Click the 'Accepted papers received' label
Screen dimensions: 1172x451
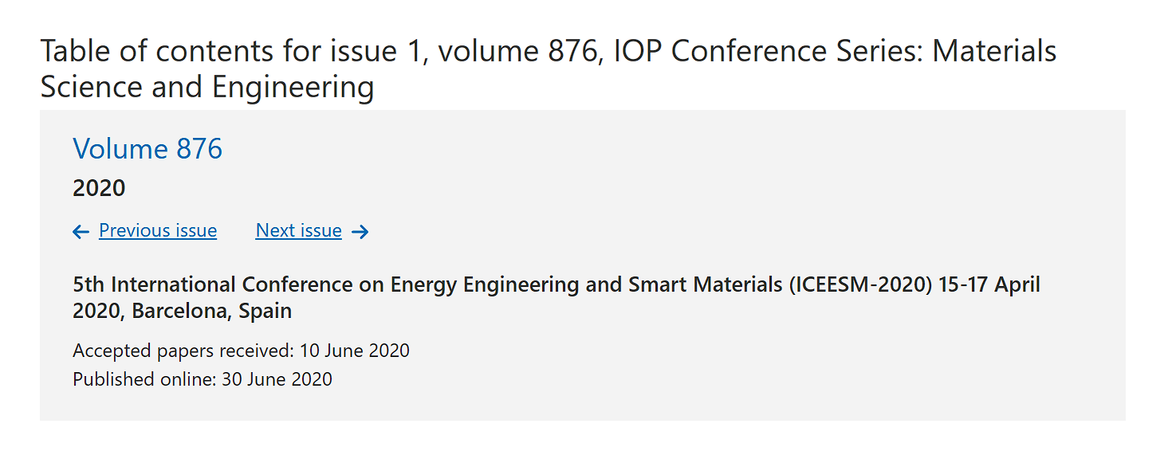click(x=183, y=351)
